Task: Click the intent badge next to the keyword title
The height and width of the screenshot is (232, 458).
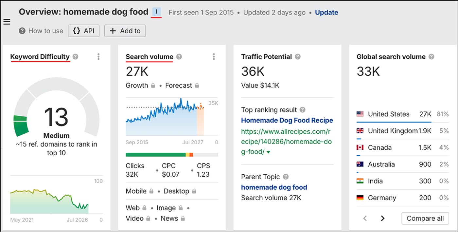Action: (157, 12)
